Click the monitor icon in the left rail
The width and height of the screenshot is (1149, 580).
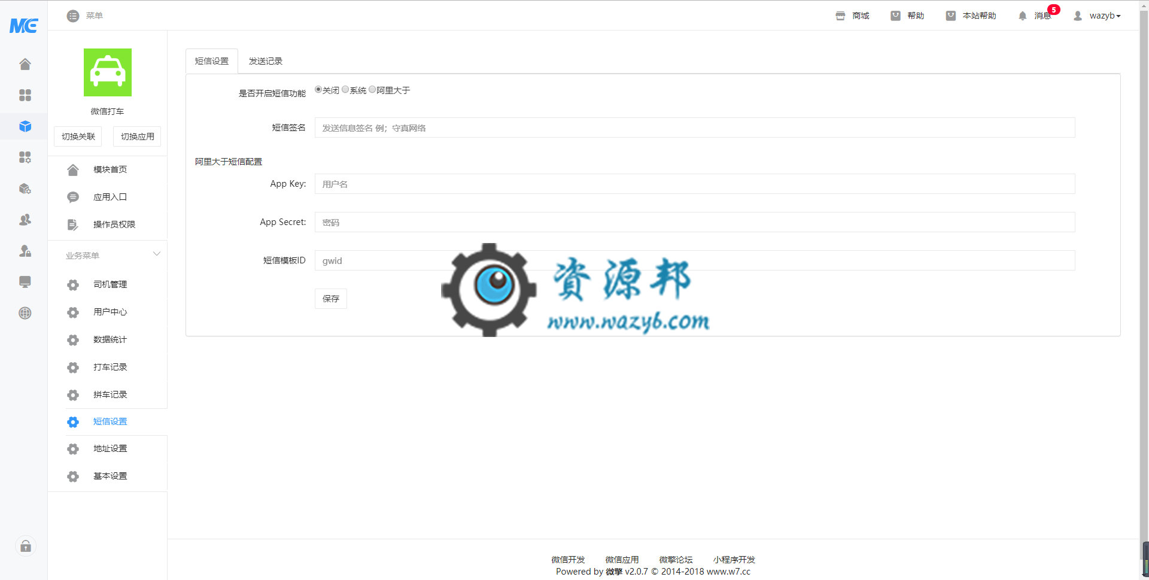25,282
